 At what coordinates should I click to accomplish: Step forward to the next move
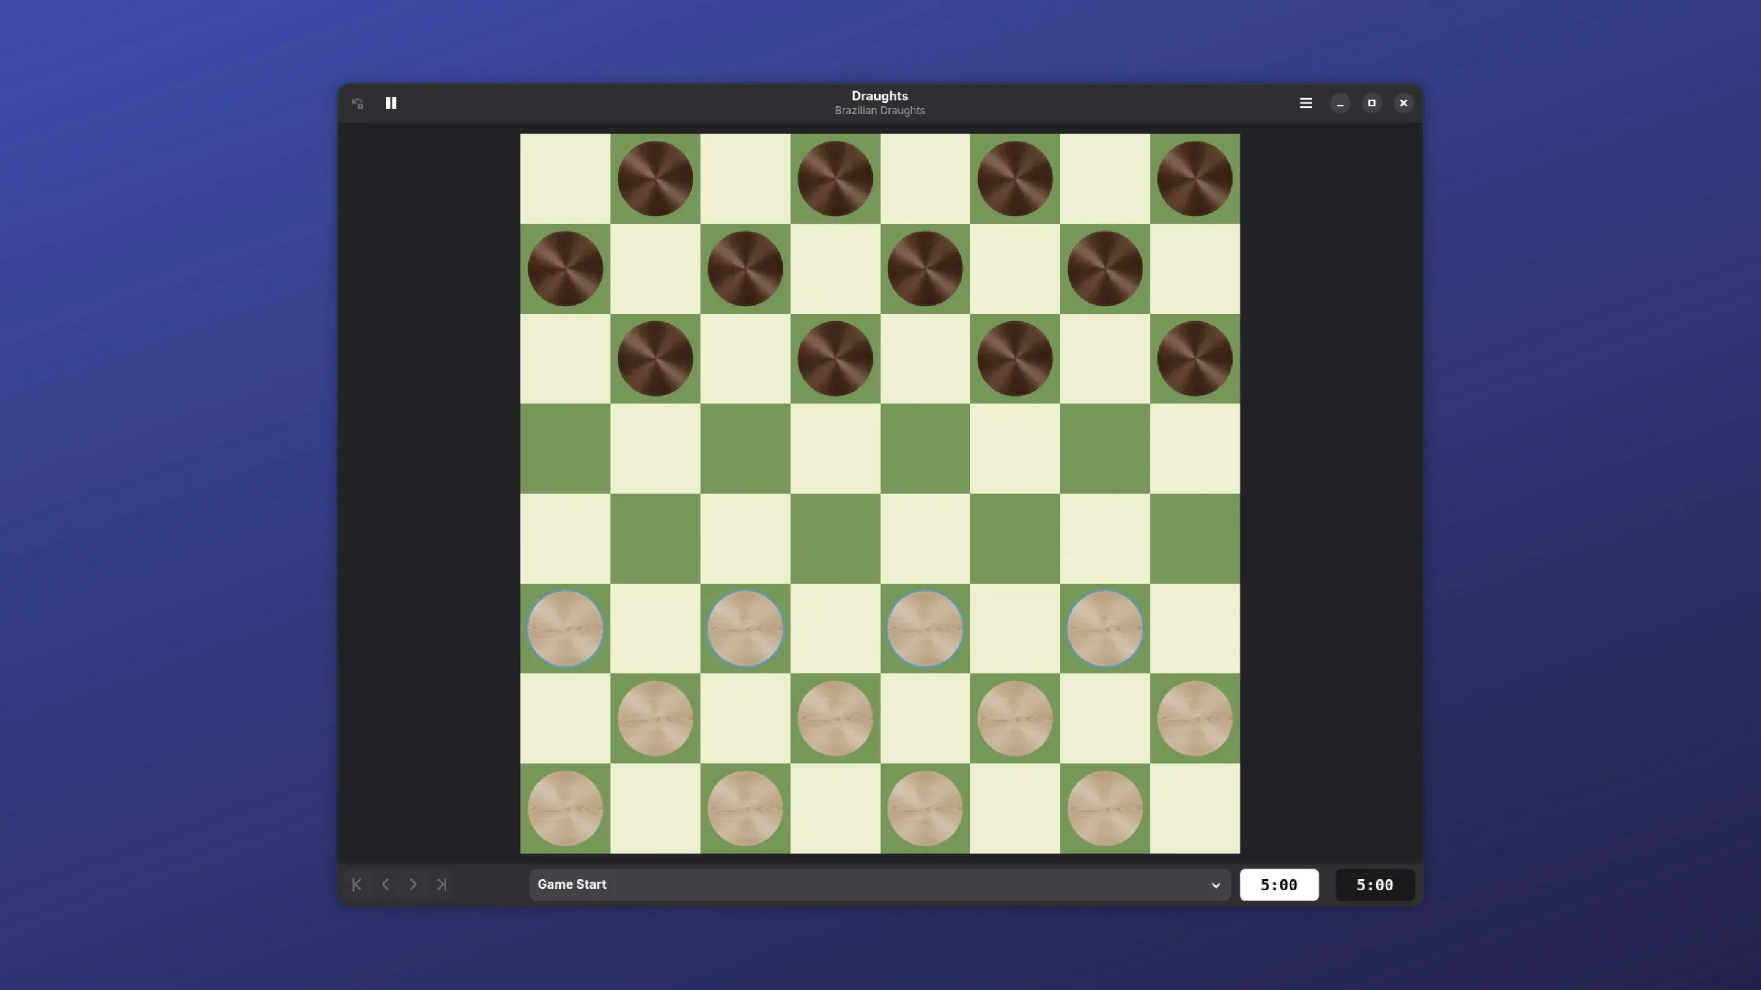[x=413, y=884]
